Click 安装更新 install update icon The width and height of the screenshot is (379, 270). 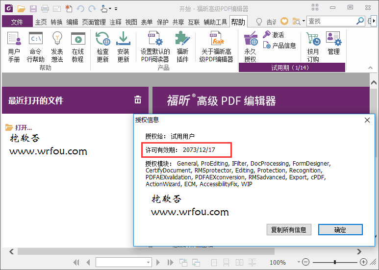tap(123, 47)
